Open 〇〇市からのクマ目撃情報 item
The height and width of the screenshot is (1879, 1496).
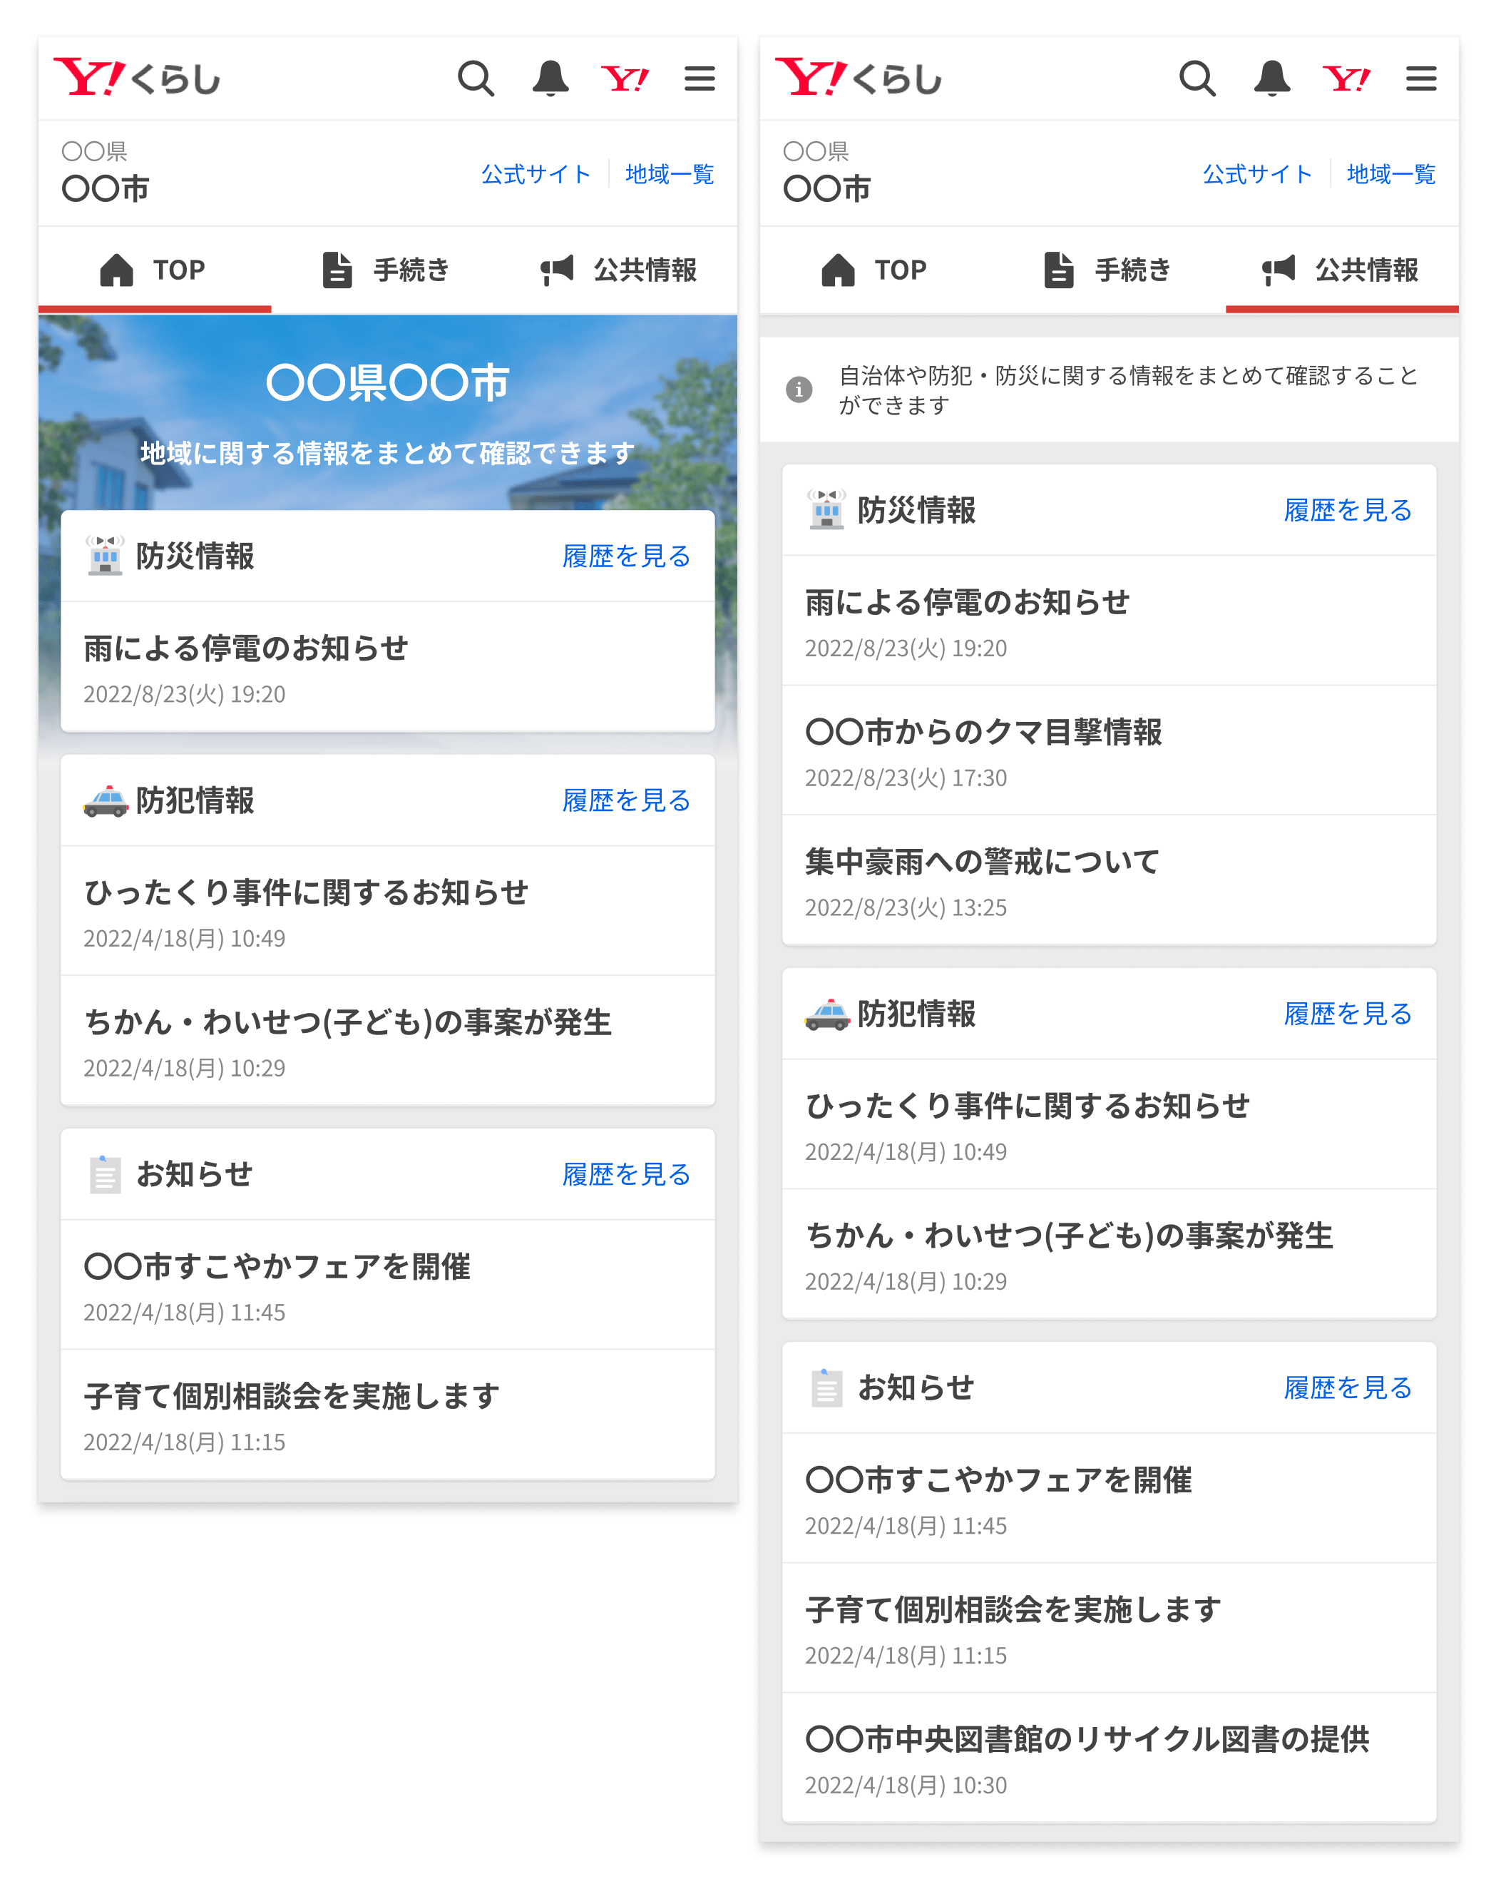pos(1109,750)
